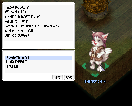Screen dimensions: 132x106
Task: Click the golden straw bundle object
Action: 96,6
